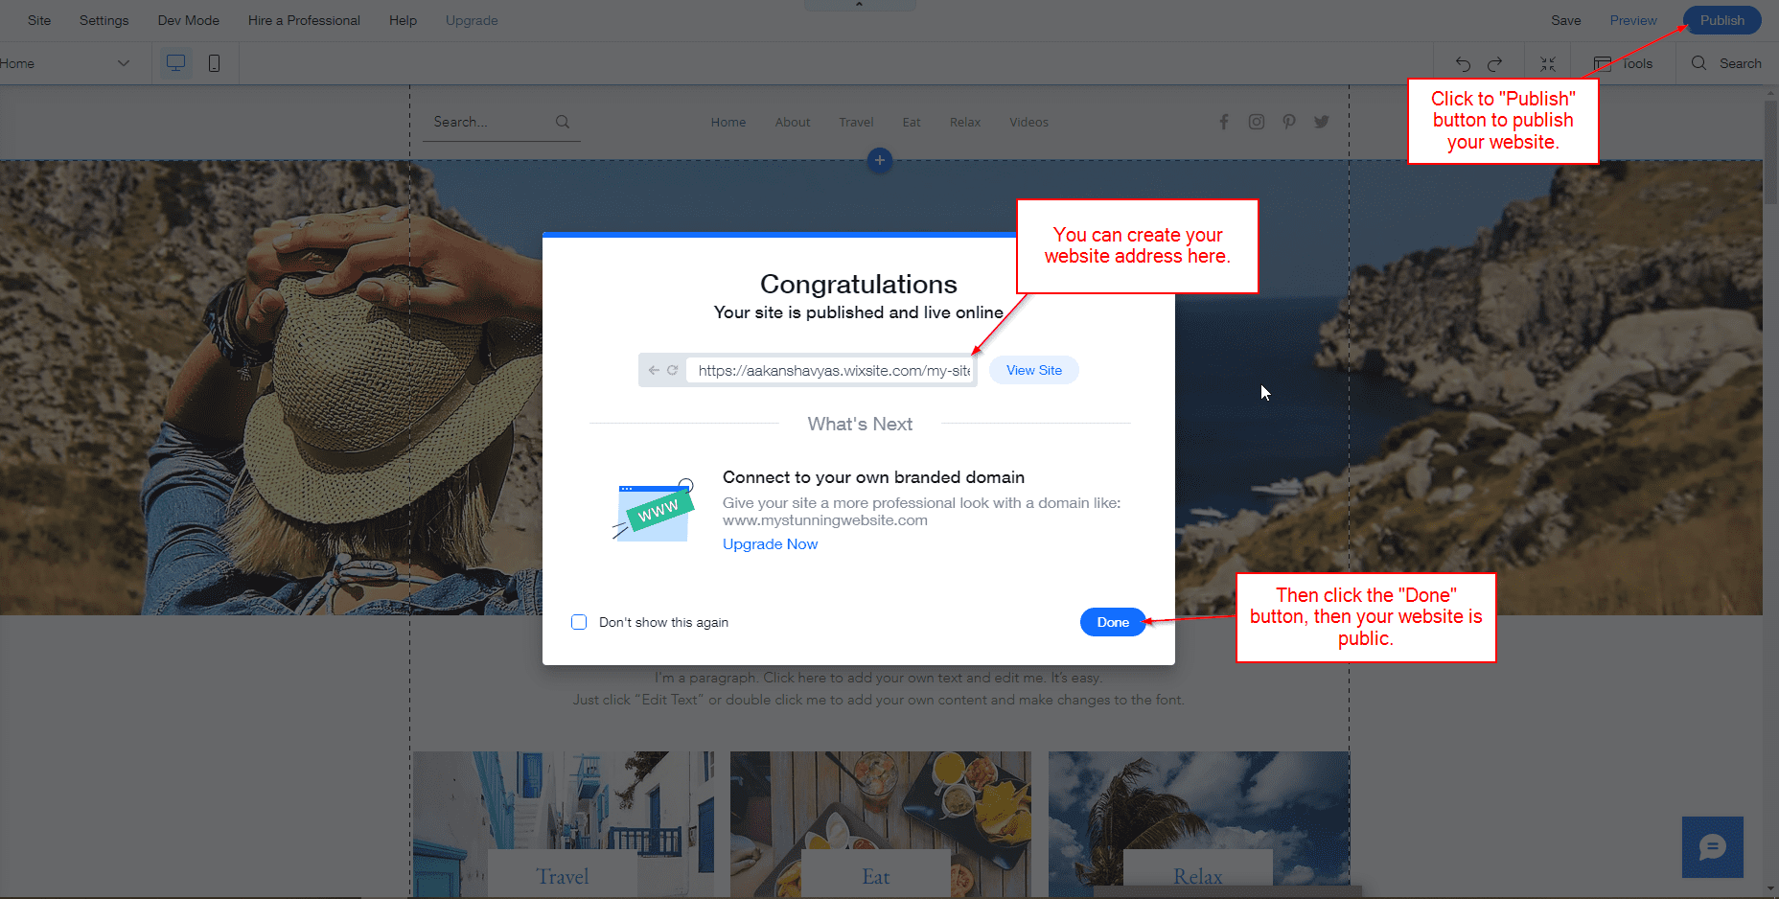Click the published site URL field
The width and height of the screenshot is (1779, 899).
click(830, 370)
